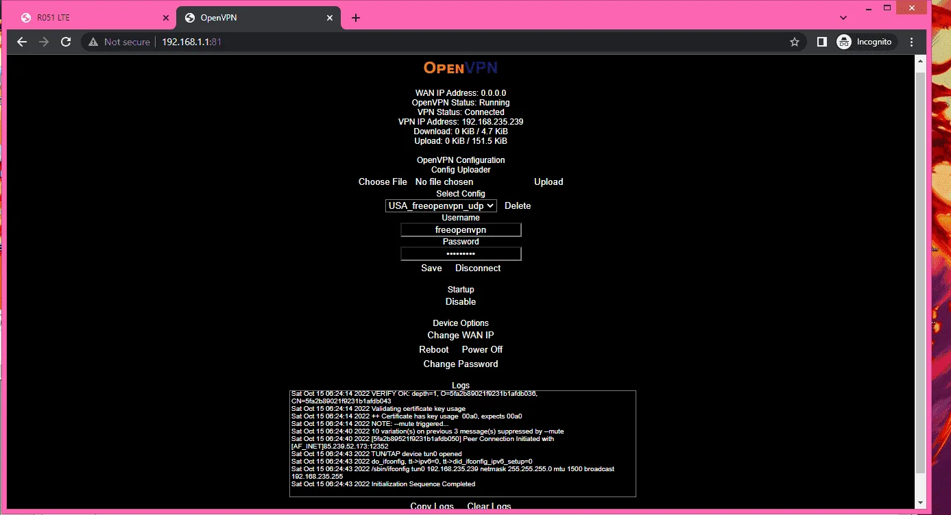Click the page scrollbar down arrow
The width and height of the screenshot is (951, 515).
(x=921, y=503)
